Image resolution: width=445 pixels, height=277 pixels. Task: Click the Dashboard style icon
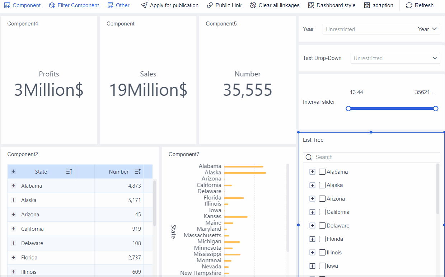coord(311,5)
